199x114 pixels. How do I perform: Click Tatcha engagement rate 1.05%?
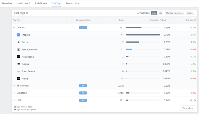167,42
